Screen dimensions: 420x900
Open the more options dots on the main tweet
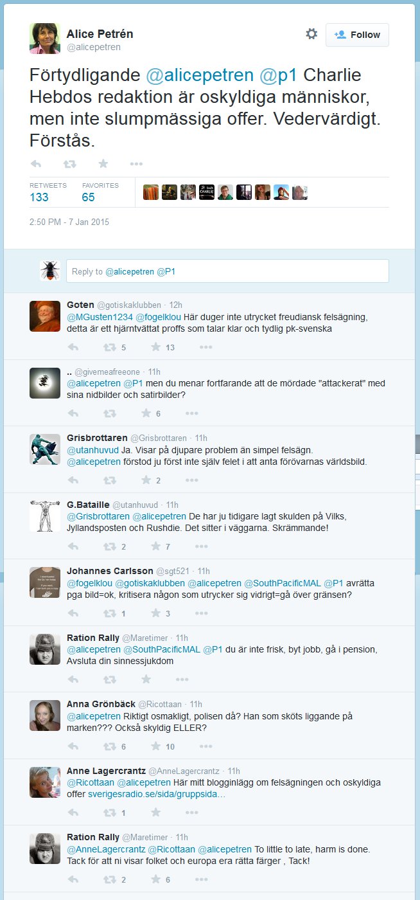pos(136,164)
